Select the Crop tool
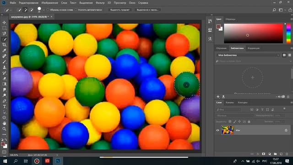The image size is (293, 165). [x=4, y=45]
